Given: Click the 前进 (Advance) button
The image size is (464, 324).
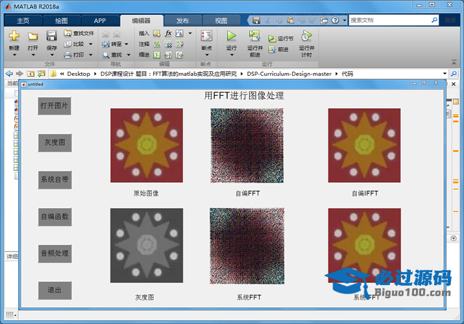Looking at the screenshot, I should (x=278, y=50).
